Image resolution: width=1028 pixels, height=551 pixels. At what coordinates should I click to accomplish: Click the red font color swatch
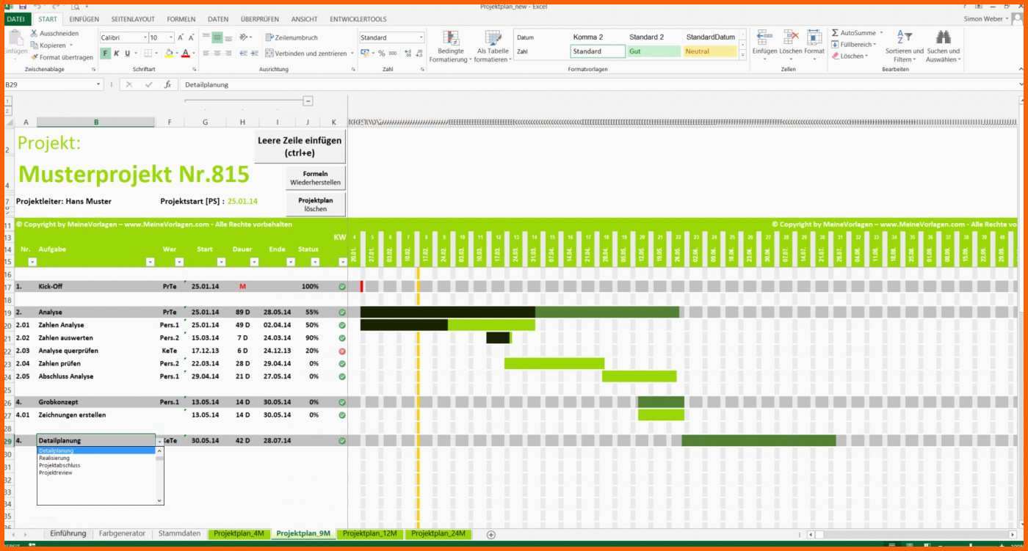(x=185, y=54)
